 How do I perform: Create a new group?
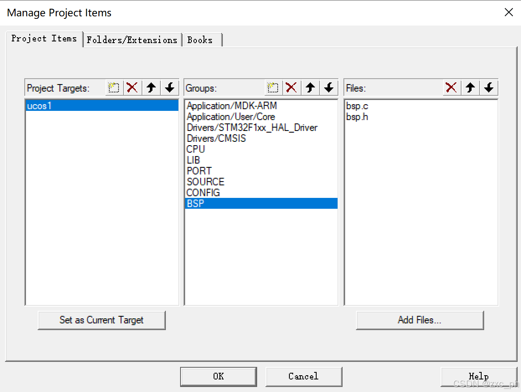(273, 88)
